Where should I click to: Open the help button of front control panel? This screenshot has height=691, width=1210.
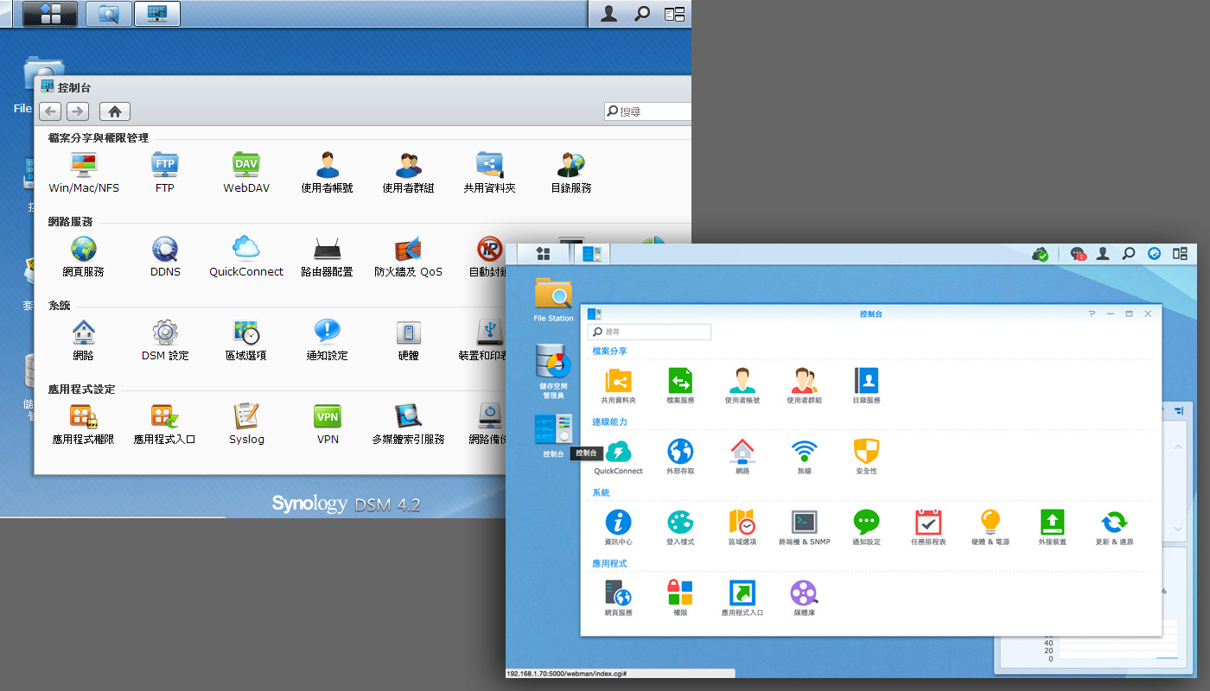click(x=1092, y=314)
